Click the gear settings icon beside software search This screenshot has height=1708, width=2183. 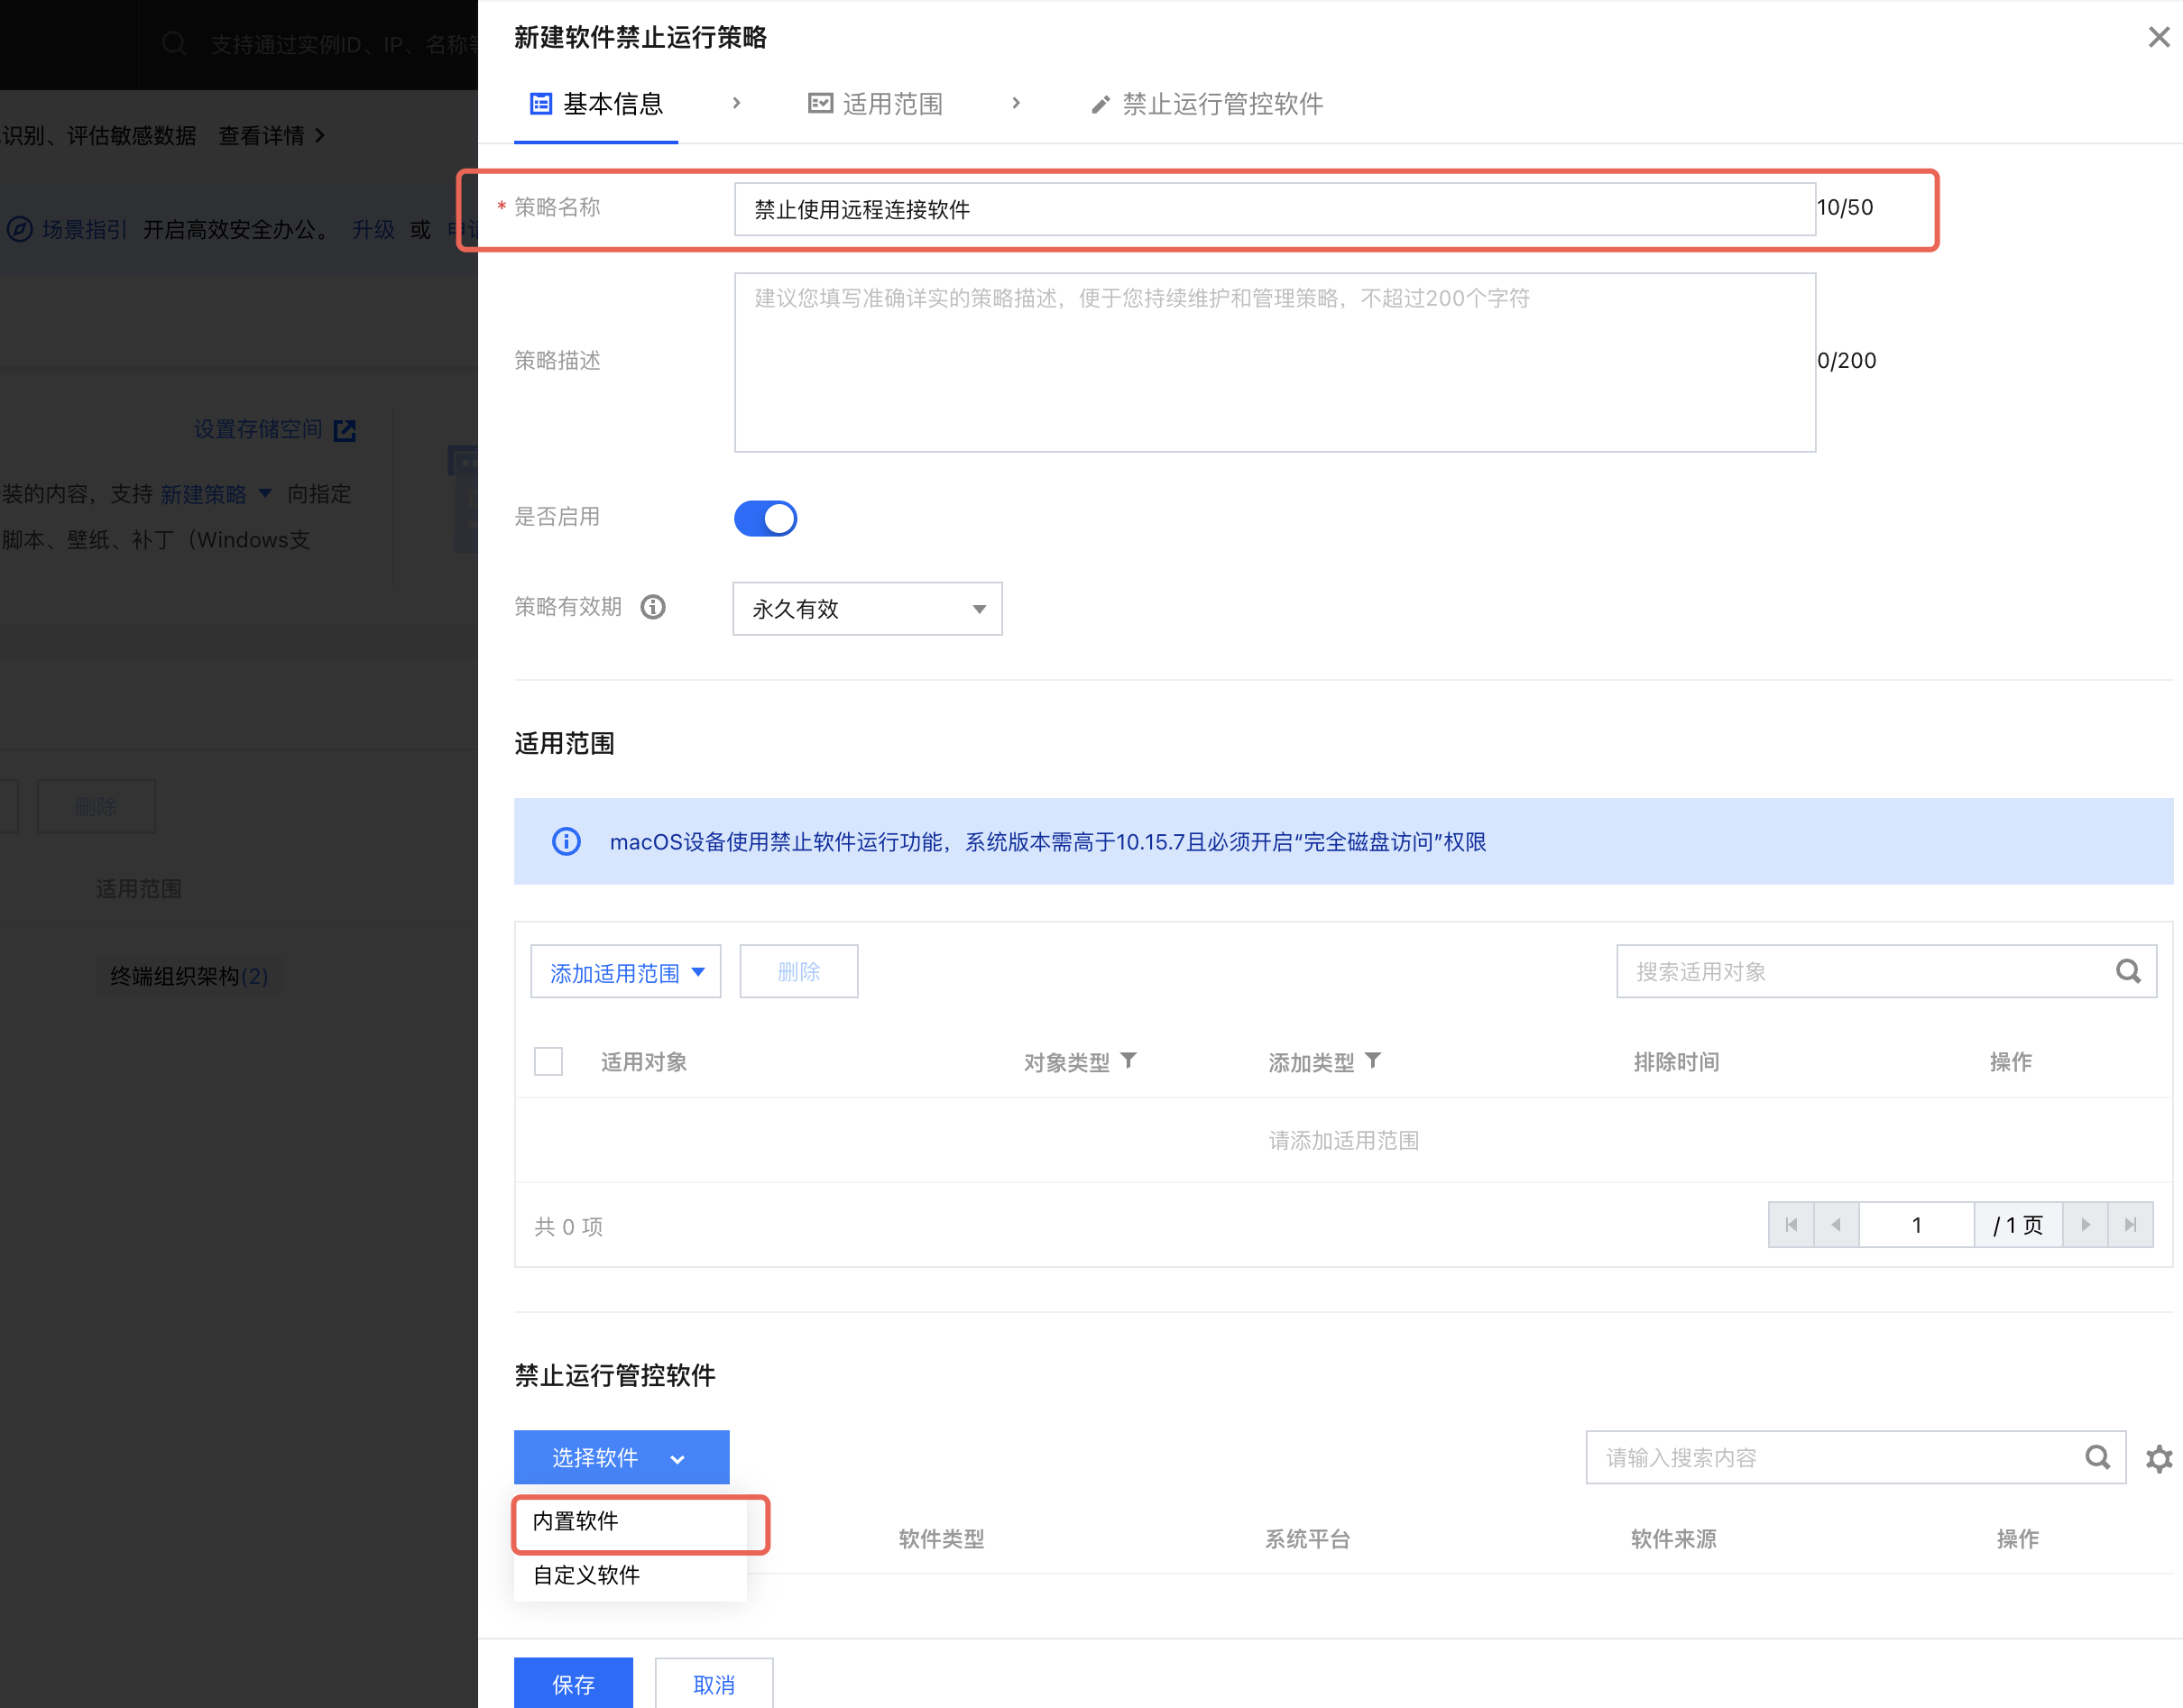[x=2159, y=1458]
